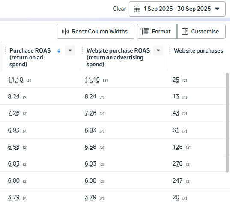Click Website purchase ROAS header text
230x204 pixels.
[x=118, y=58]
